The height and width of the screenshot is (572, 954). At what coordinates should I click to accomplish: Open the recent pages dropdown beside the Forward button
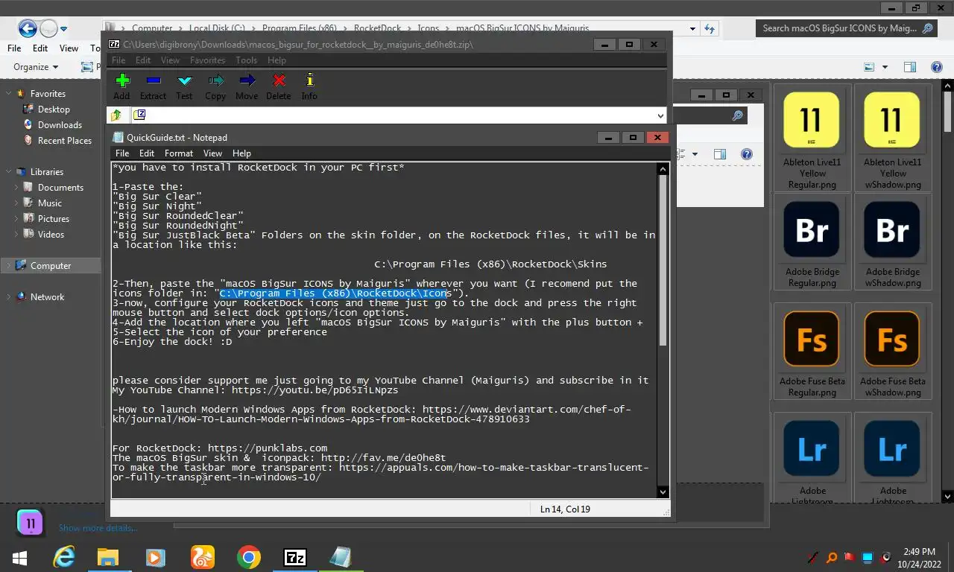tap(63, 29)
